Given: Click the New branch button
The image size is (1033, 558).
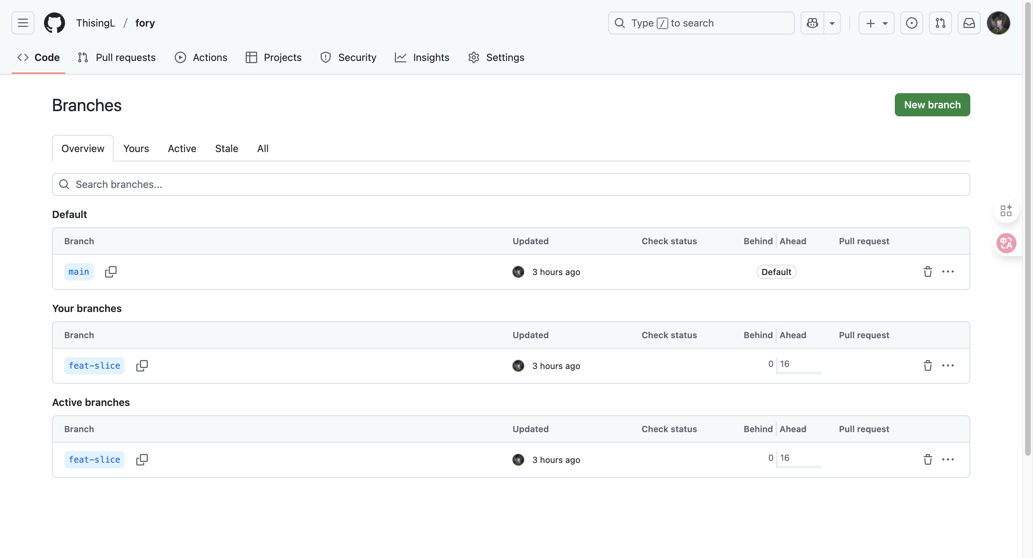Looking at the screenshot, I should 932,105.
